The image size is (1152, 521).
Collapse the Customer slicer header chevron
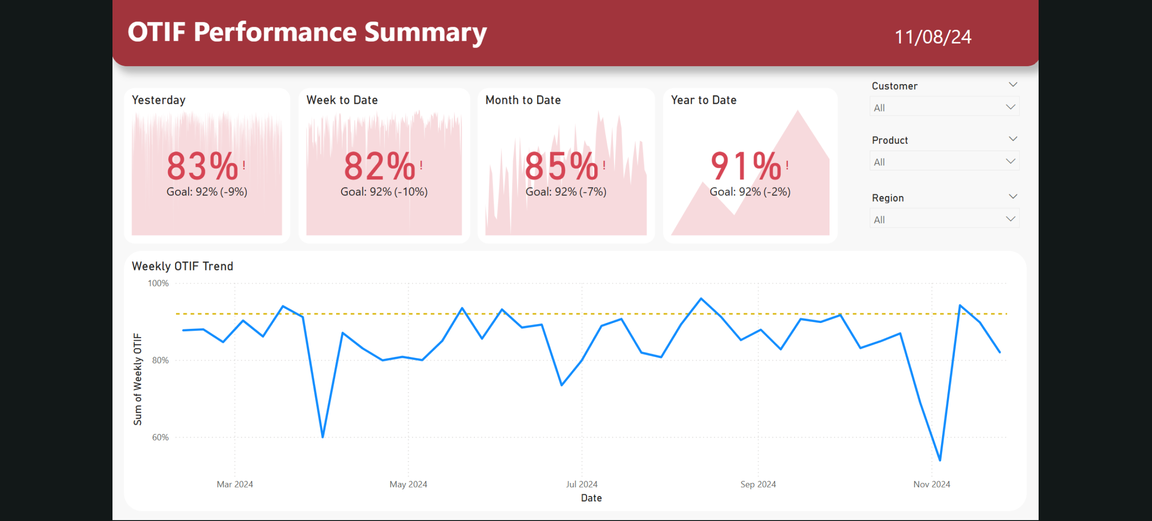point(1013,85)
